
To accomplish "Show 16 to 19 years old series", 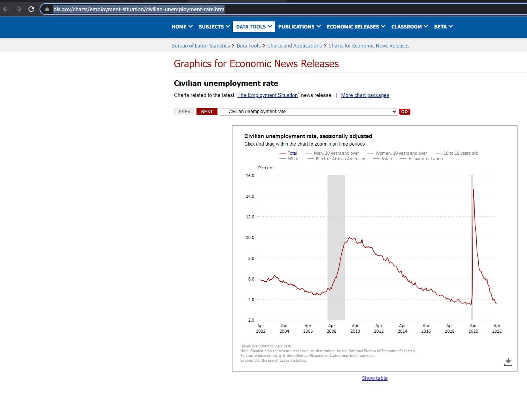I will pos(460,153).
